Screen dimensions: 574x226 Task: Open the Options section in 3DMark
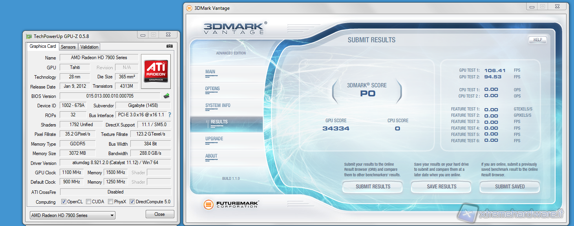pos(212,89)
